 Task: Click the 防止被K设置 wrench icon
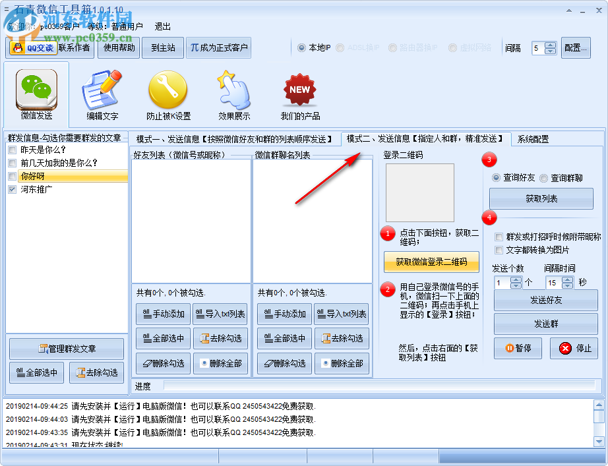167,90
